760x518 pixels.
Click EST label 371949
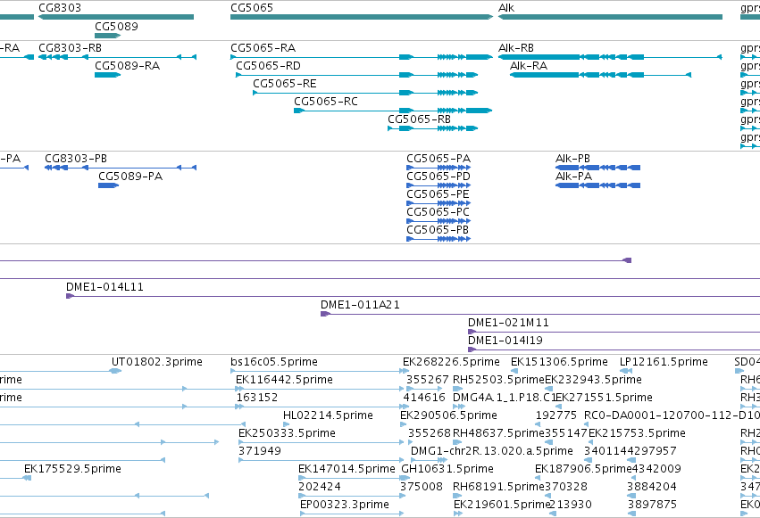coord(259,451)
